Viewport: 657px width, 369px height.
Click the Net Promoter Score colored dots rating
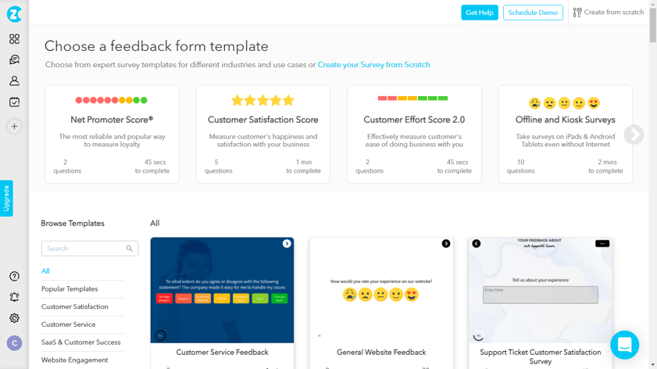(x=112, y=100)
